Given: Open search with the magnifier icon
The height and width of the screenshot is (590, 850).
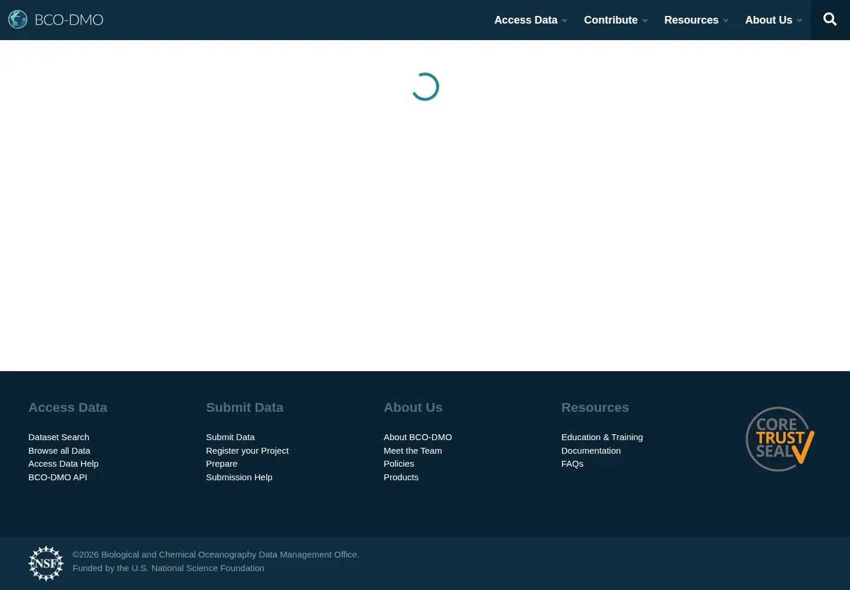Looking at the screenshot, I should [830, 19].
